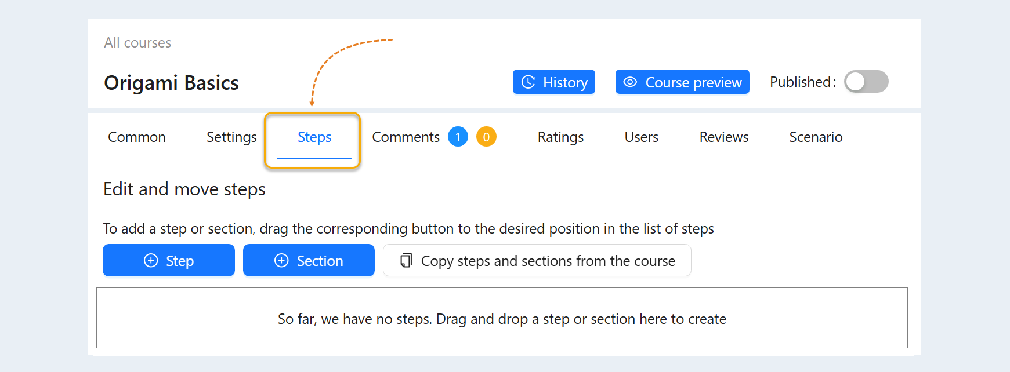Screen dimensions: 1010x372
Task: Click the copy icon beside Copy steps
Action: tap(407, 260)
